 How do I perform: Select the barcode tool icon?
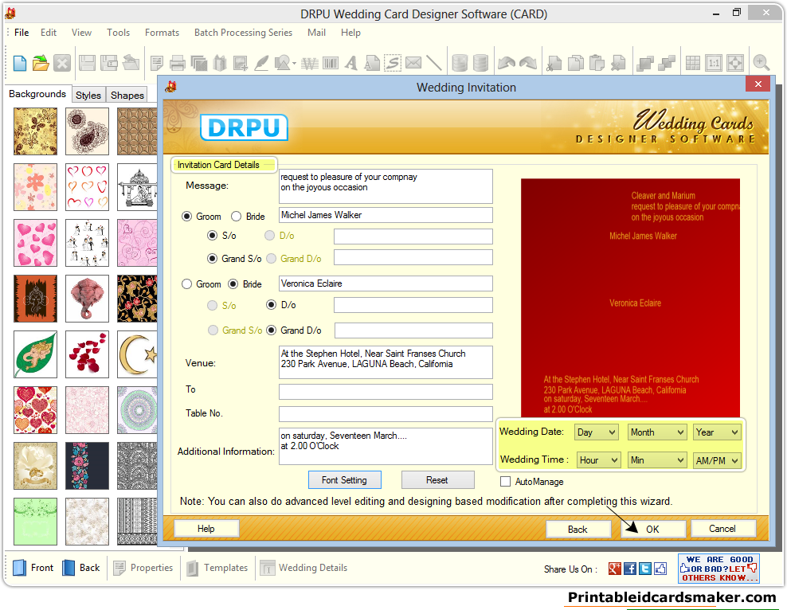(331, 63)
